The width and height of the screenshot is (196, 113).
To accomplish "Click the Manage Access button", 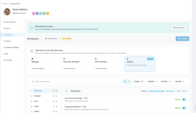I will click(x=179, y=28).
